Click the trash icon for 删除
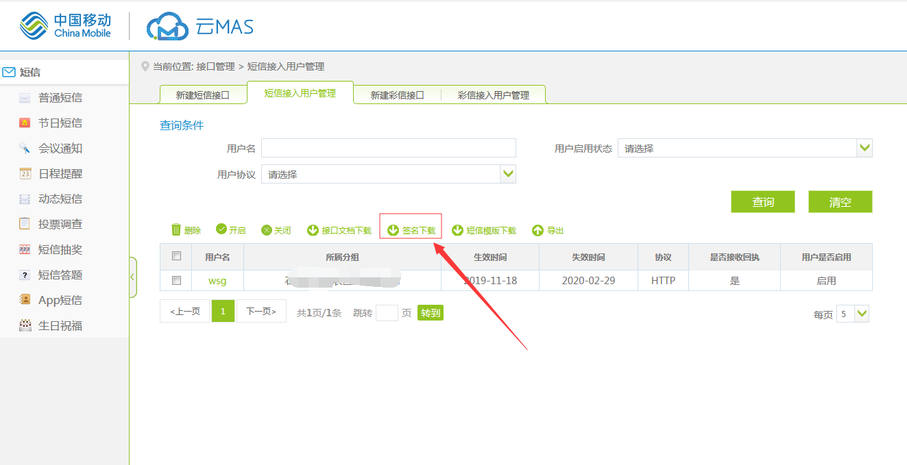This screenshot has width=907, height=465. pyautogui.click(x=176, y=230)
